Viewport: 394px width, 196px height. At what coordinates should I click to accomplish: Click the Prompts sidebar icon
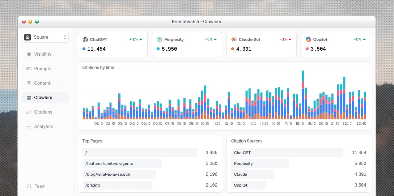tap(29, 69)
